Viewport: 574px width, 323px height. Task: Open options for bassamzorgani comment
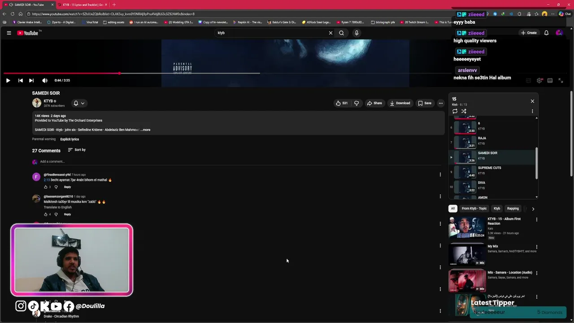(440, 196)
